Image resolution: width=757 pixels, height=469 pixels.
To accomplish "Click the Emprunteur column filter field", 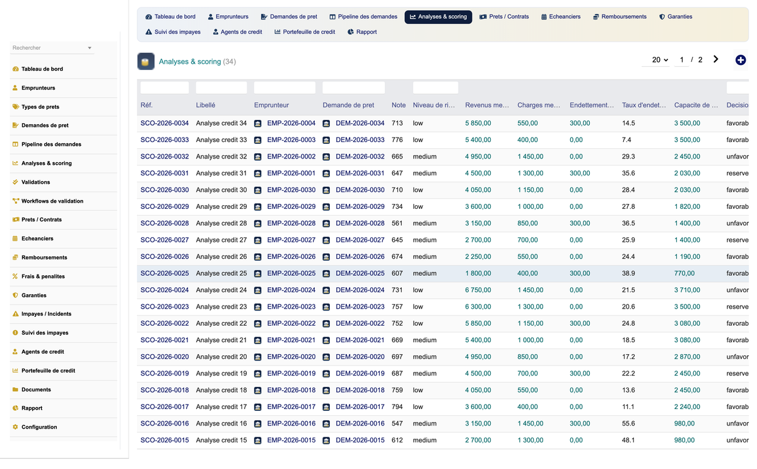I will [x=285, y=88].
